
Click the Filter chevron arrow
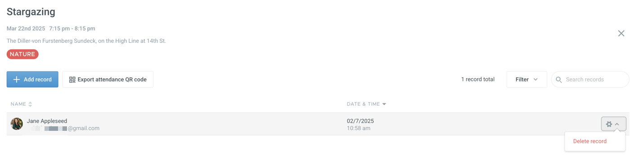pos(536,80)
